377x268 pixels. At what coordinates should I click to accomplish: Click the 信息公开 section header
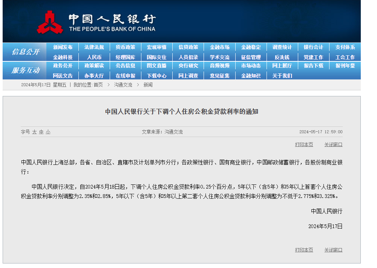[x=25, y=52]
